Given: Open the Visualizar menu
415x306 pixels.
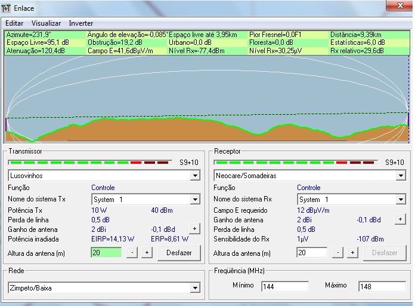Looking at the screenshot, I should click(45, 23).
